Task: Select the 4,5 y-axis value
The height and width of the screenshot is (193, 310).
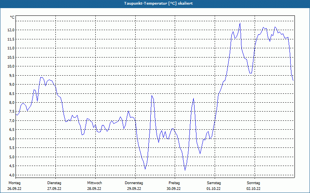Action: coord(12,166)
